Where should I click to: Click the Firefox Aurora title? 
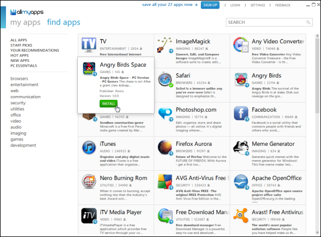pos(194,144)
